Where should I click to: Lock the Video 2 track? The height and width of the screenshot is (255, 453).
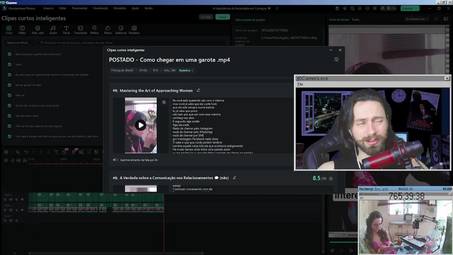coord(5,199)
